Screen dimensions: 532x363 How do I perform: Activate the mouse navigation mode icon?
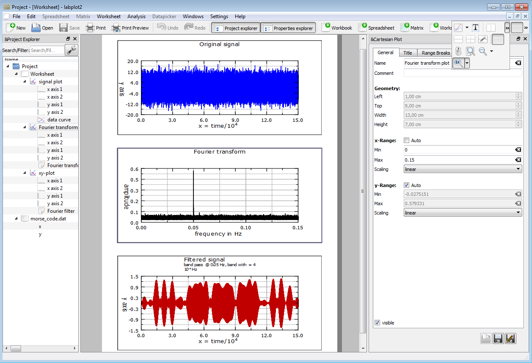click(458, 51)
